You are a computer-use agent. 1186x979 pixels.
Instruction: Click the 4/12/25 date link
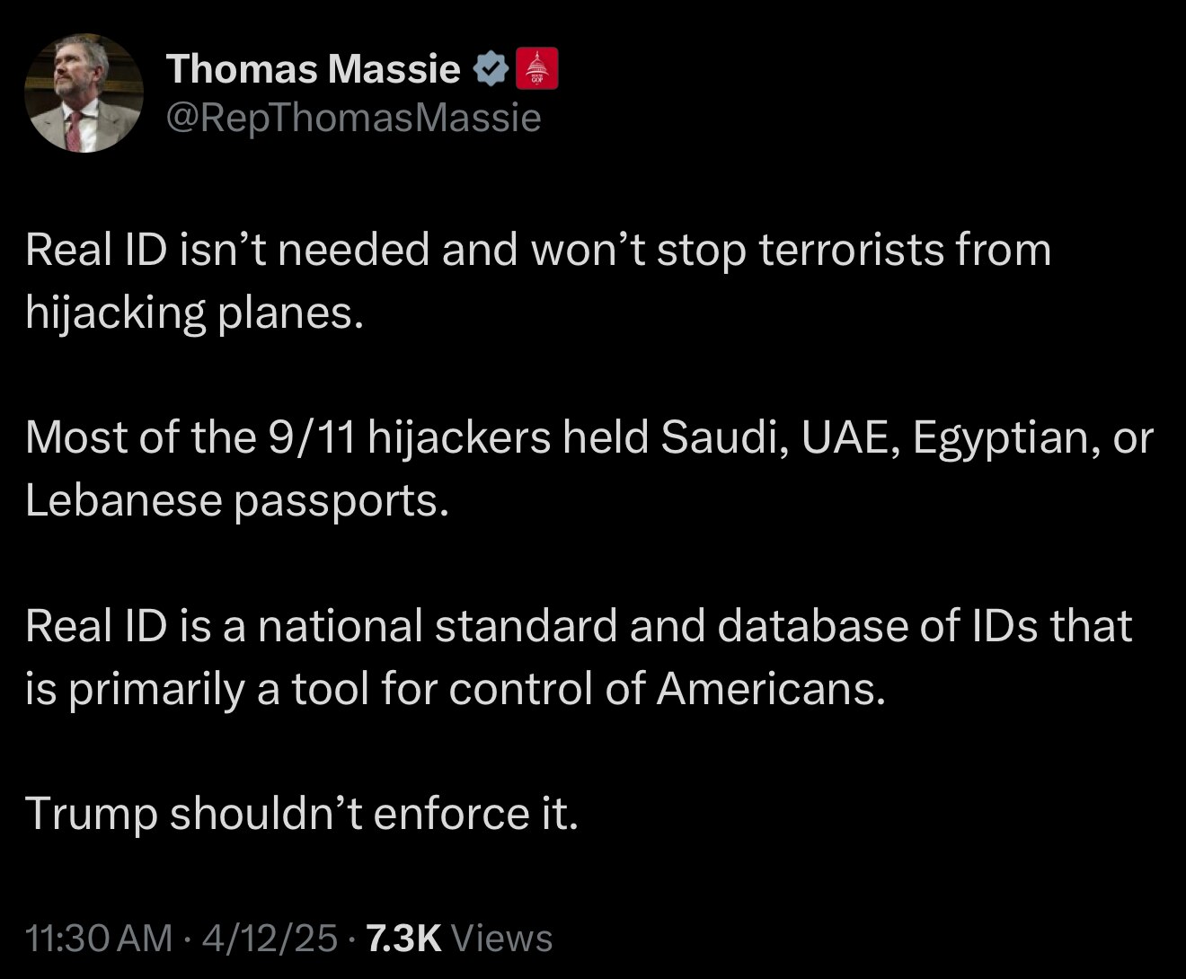point(267,937)
